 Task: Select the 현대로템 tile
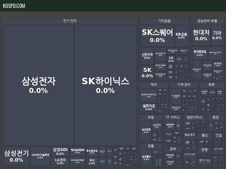[218, 65]
